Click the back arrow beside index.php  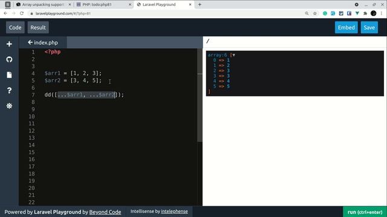(x=30, y=42)
